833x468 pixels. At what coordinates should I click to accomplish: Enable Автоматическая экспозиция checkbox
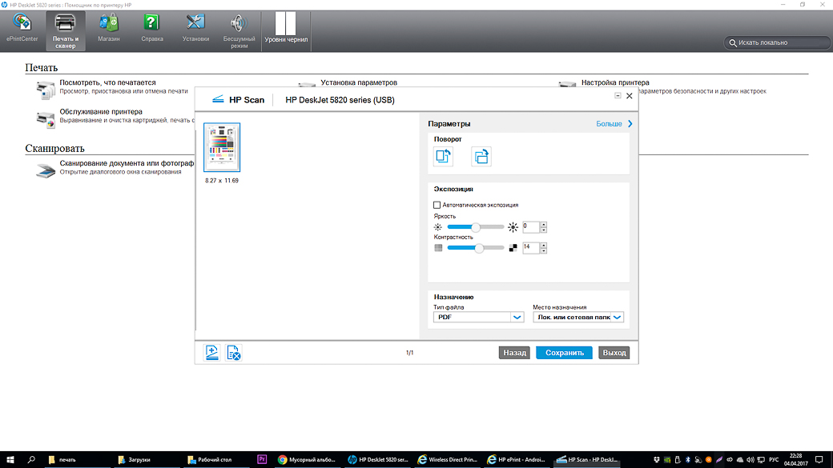coord(437,205)
